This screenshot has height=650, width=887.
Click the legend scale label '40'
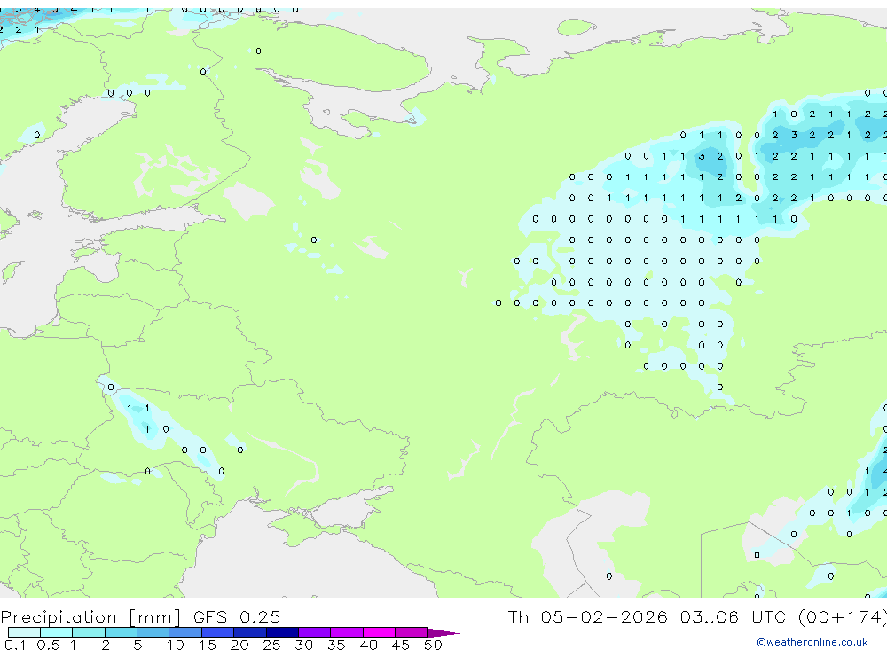(x=369, y=645)
